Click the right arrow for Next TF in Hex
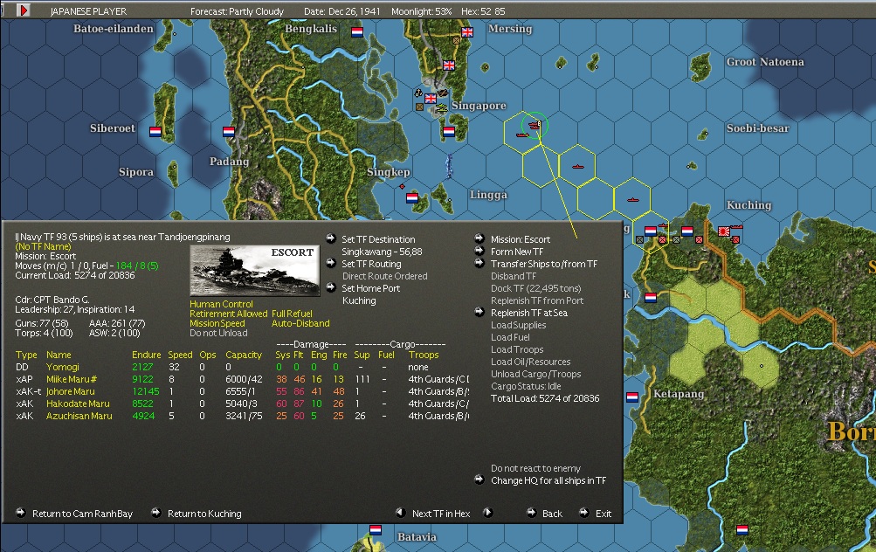This screenshot has height=552, width=876. click(x=487, y=513)
